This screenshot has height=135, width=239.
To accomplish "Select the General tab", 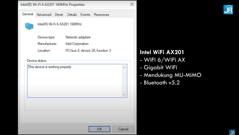I will (x=27, y=14).
